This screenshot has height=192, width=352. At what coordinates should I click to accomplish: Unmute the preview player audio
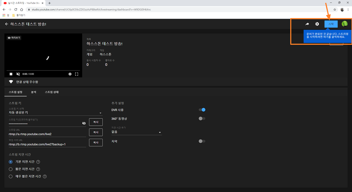tap(18, 74)
